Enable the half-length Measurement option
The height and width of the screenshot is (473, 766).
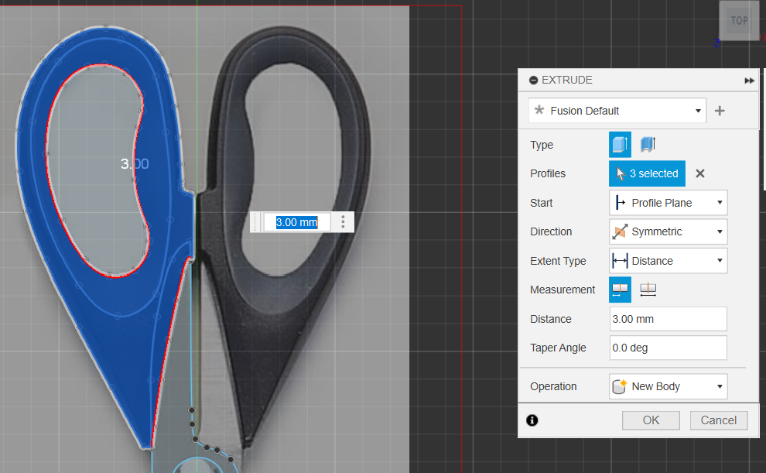point(619,289)
